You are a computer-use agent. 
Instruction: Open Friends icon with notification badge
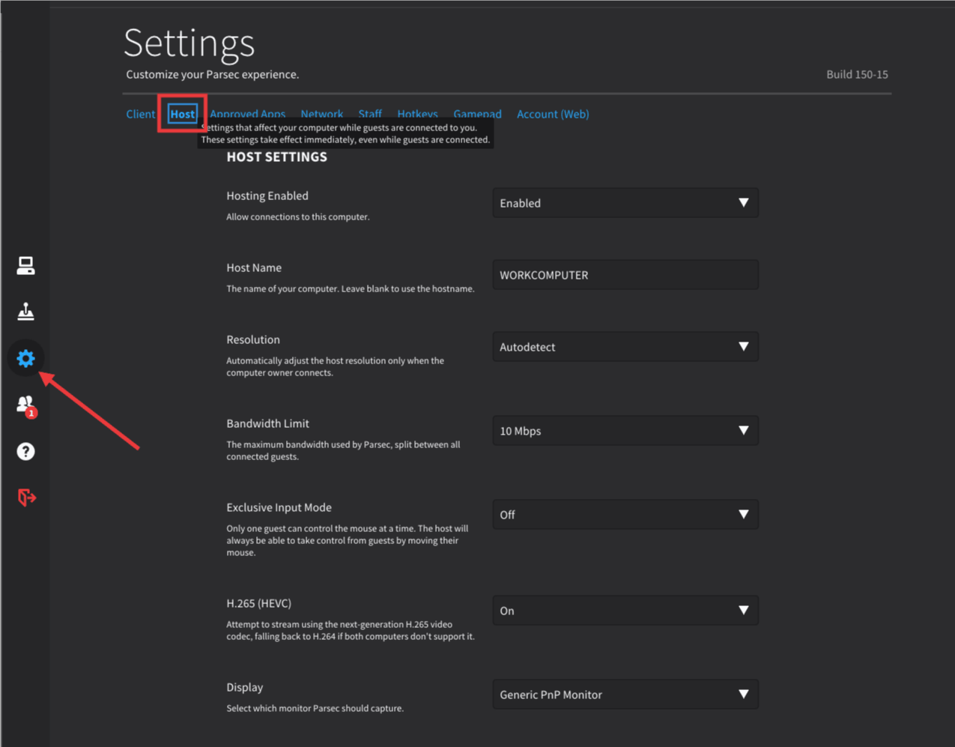[x=25, y=405]
